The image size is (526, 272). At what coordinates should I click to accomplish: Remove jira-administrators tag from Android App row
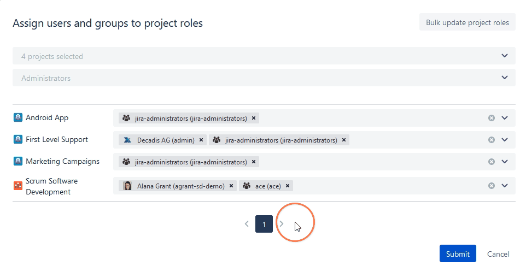click(x=254, y=118)
